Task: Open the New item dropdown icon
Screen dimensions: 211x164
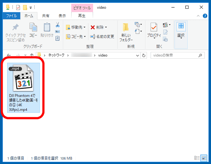Action: [x=138, y=24]
